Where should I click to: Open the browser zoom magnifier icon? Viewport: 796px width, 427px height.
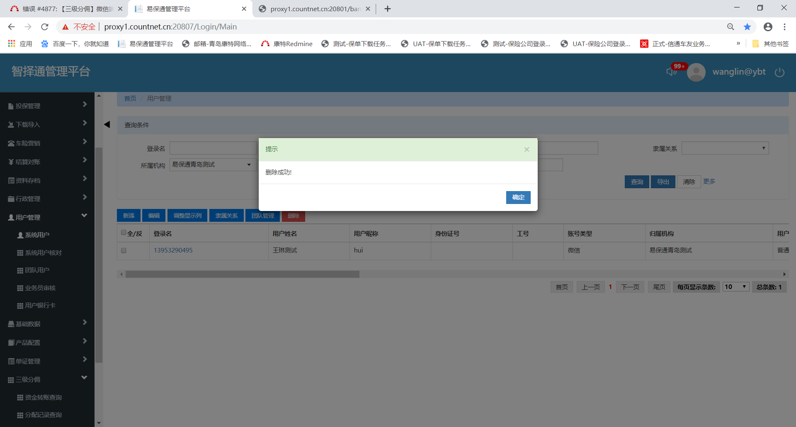click(730, 27)
